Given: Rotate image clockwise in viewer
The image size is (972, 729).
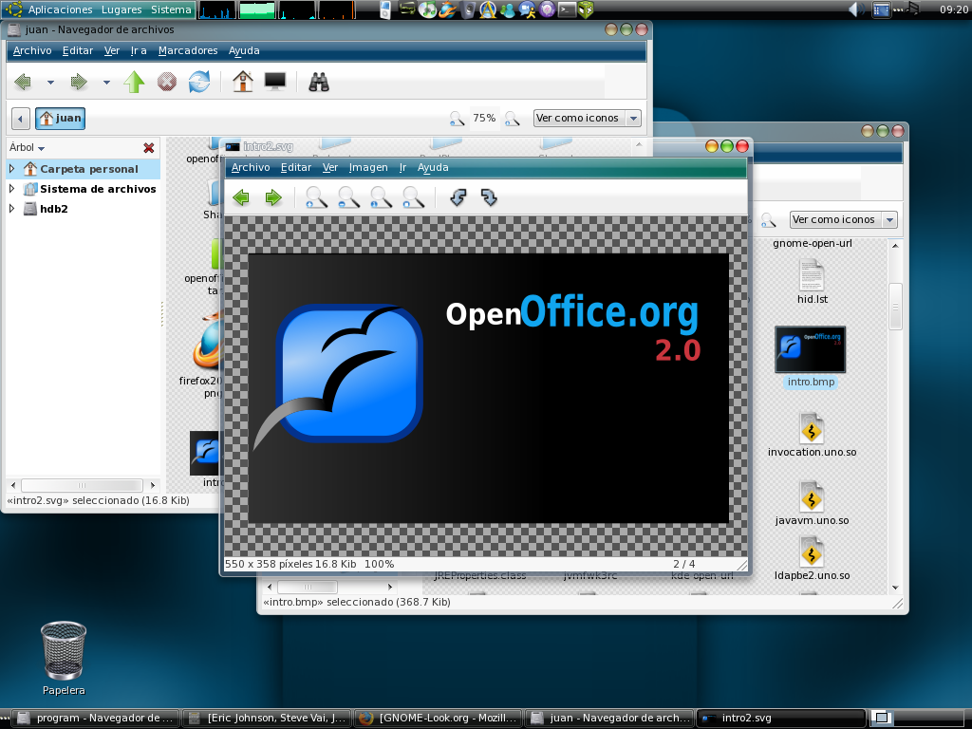Looking at the screenshot, I should click(489, 197).
